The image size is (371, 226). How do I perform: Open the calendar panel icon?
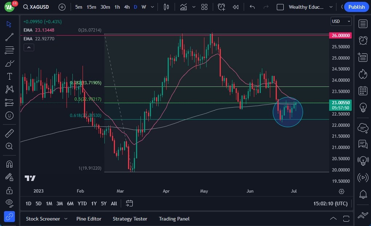point(363,90)
